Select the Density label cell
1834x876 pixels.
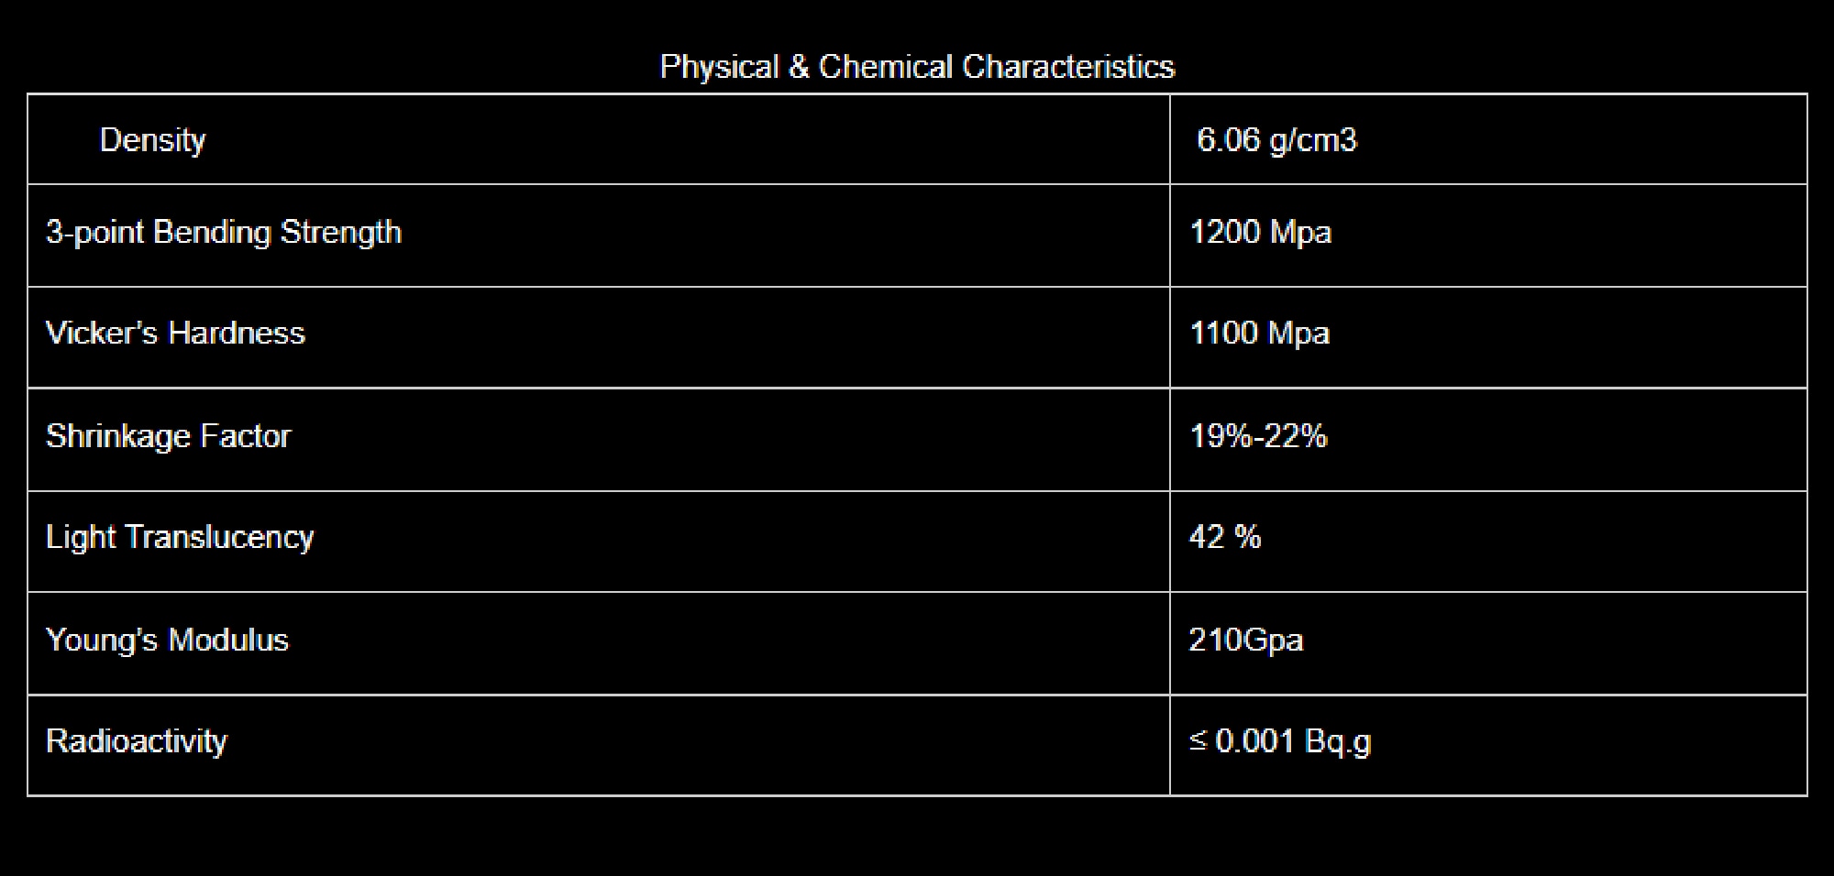click(152, 140)
